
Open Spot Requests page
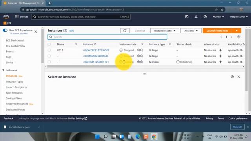click(x=14, y=93)
